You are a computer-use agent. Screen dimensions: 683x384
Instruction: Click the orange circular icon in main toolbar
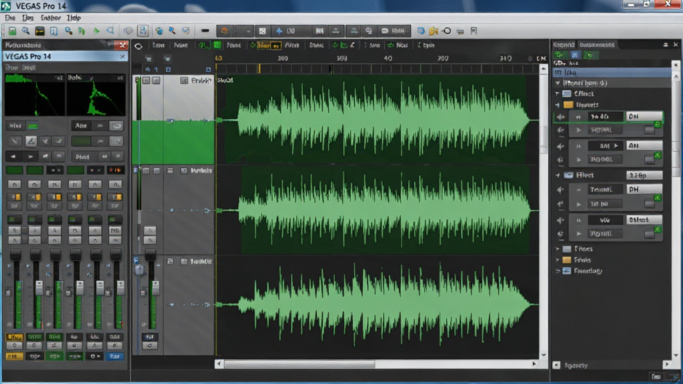coord(224,31)
